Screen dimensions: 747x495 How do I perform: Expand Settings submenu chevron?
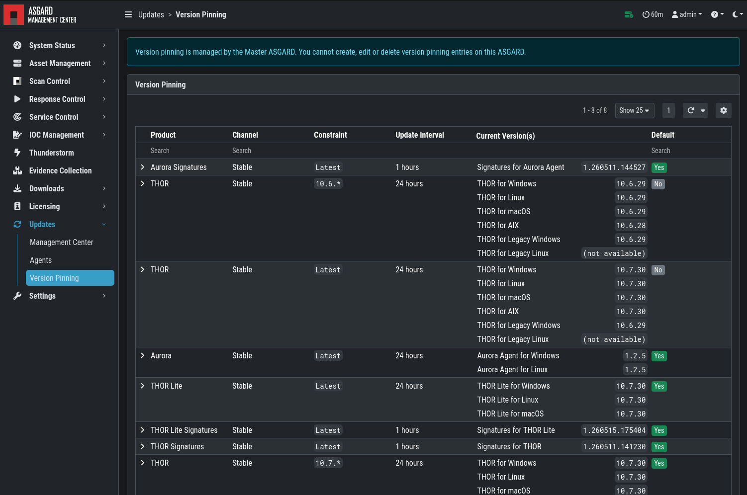(x=104, y=296)
